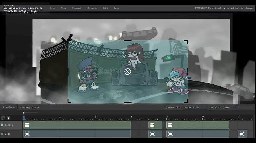
Task: Click the horizontal timeline scrollbar thumb
Action: click(x=31, y=112)
